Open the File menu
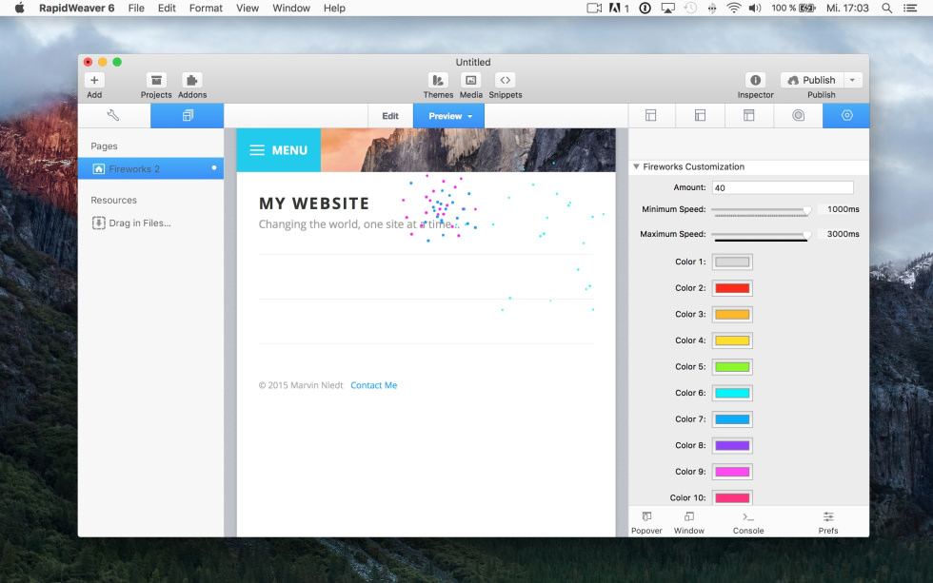 [136, 9]
